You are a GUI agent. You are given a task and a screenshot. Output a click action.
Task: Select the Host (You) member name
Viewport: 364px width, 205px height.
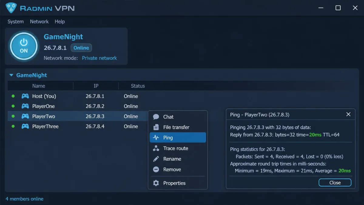click(x=44, y=96)
